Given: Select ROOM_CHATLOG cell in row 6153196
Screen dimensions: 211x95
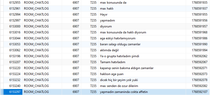Looking at the screenshot, I should 42,56.
